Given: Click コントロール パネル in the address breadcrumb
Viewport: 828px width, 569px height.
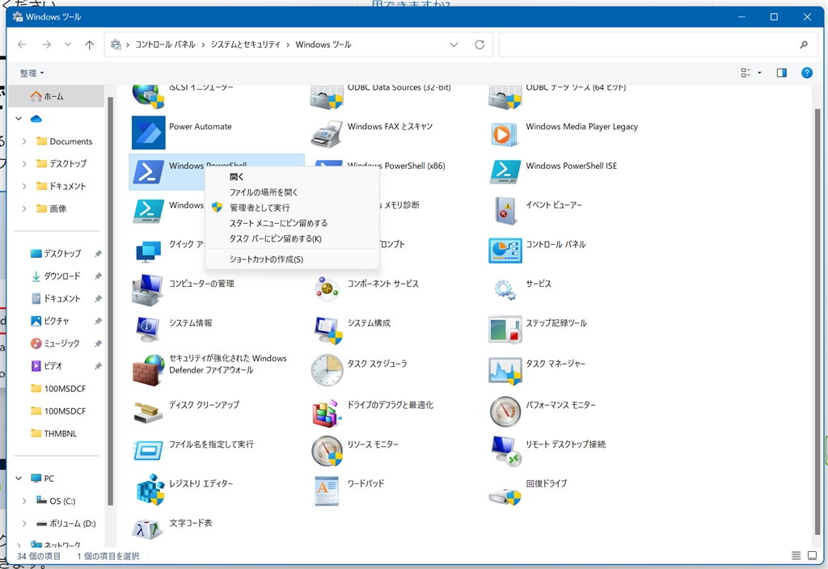Looking at the screenshot, I should [165, 45].
